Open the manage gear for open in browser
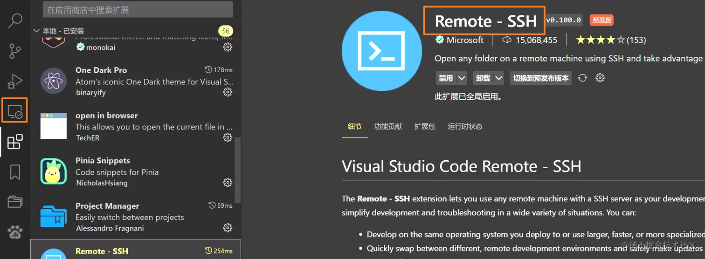The image size is (705, 259). pyautogui.click(x=228, y=137)
